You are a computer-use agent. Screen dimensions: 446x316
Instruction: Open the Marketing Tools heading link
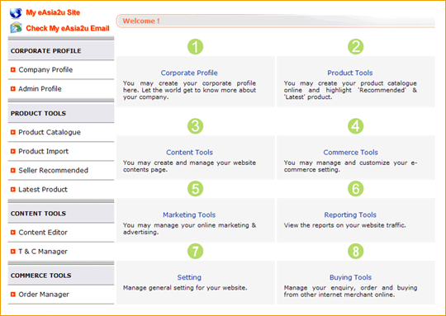[189, 215]
